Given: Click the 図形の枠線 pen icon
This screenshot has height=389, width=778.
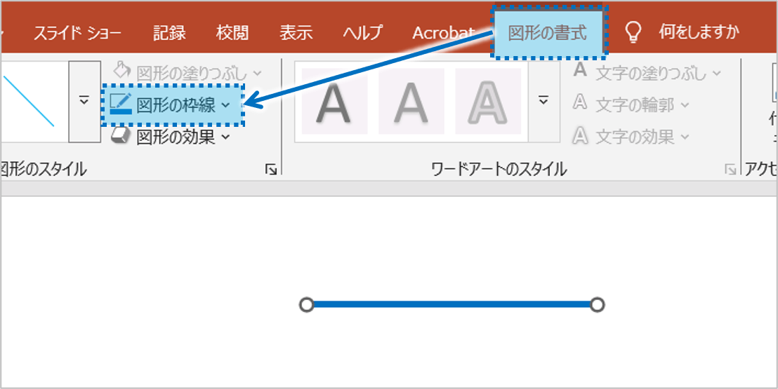Looking at the screenshot, I should point(121,104).
